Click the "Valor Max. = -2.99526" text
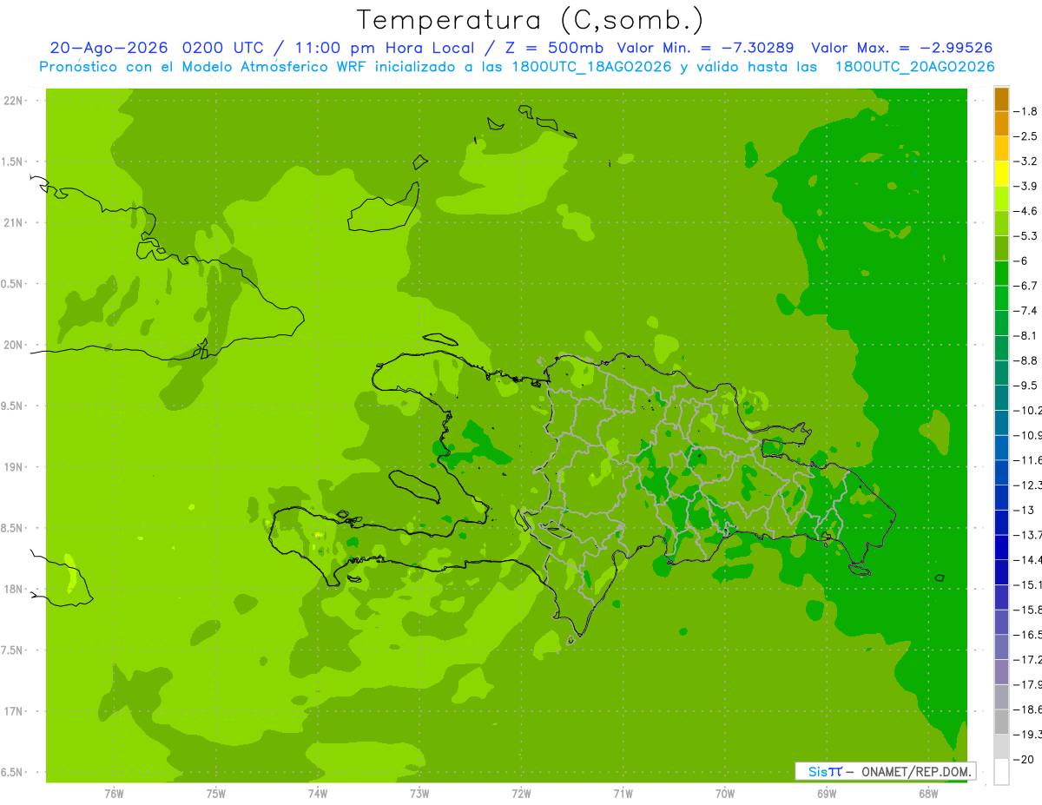Screen dimensions: 1042x805 (901, 48)
